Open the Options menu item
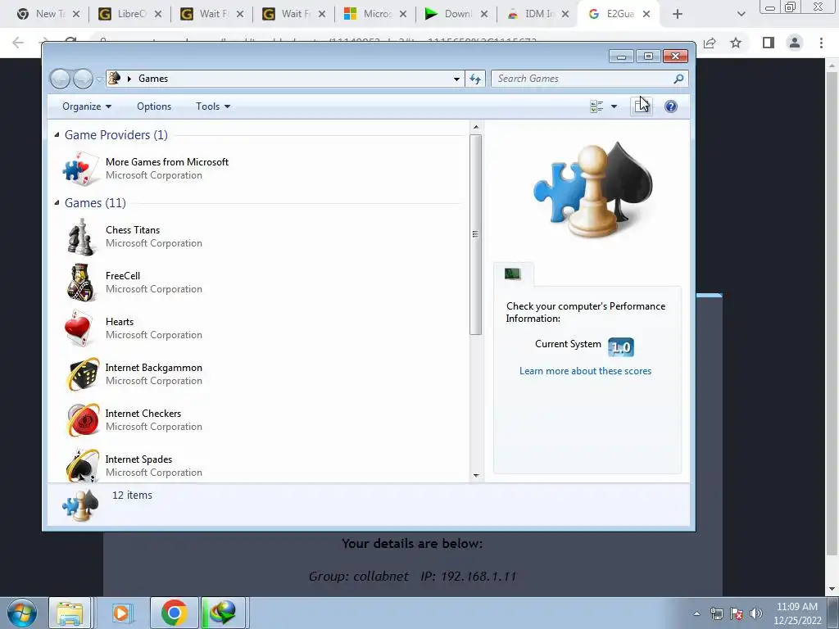Screen dimensions: 839x629 coord(154,106)
